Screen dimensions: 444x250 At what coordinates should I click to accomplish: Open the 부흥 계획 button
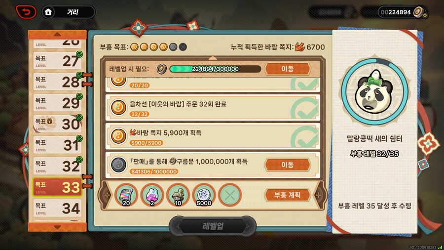(x=288, y=195)
